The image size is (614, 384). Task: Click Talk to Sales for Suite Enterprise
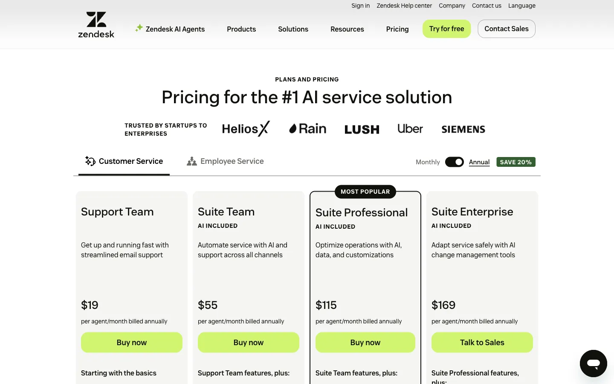[482, 343]
